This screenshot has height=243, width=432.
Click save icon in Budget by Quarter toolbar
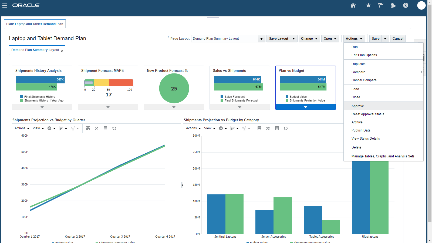(88, 128)
